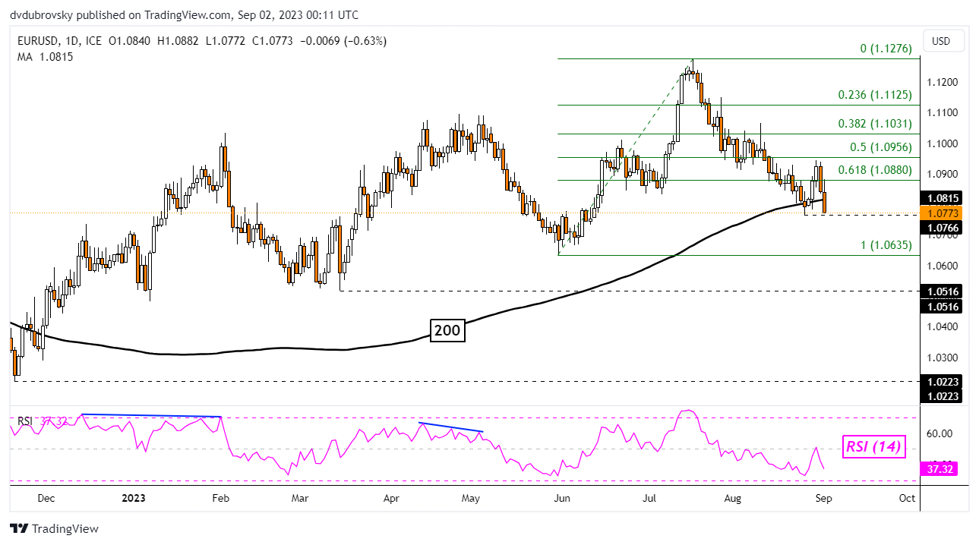Click the 1 (1.0635) Fibonacci bottom label
This screenshot has height=545, width=979.
[880, 245]
